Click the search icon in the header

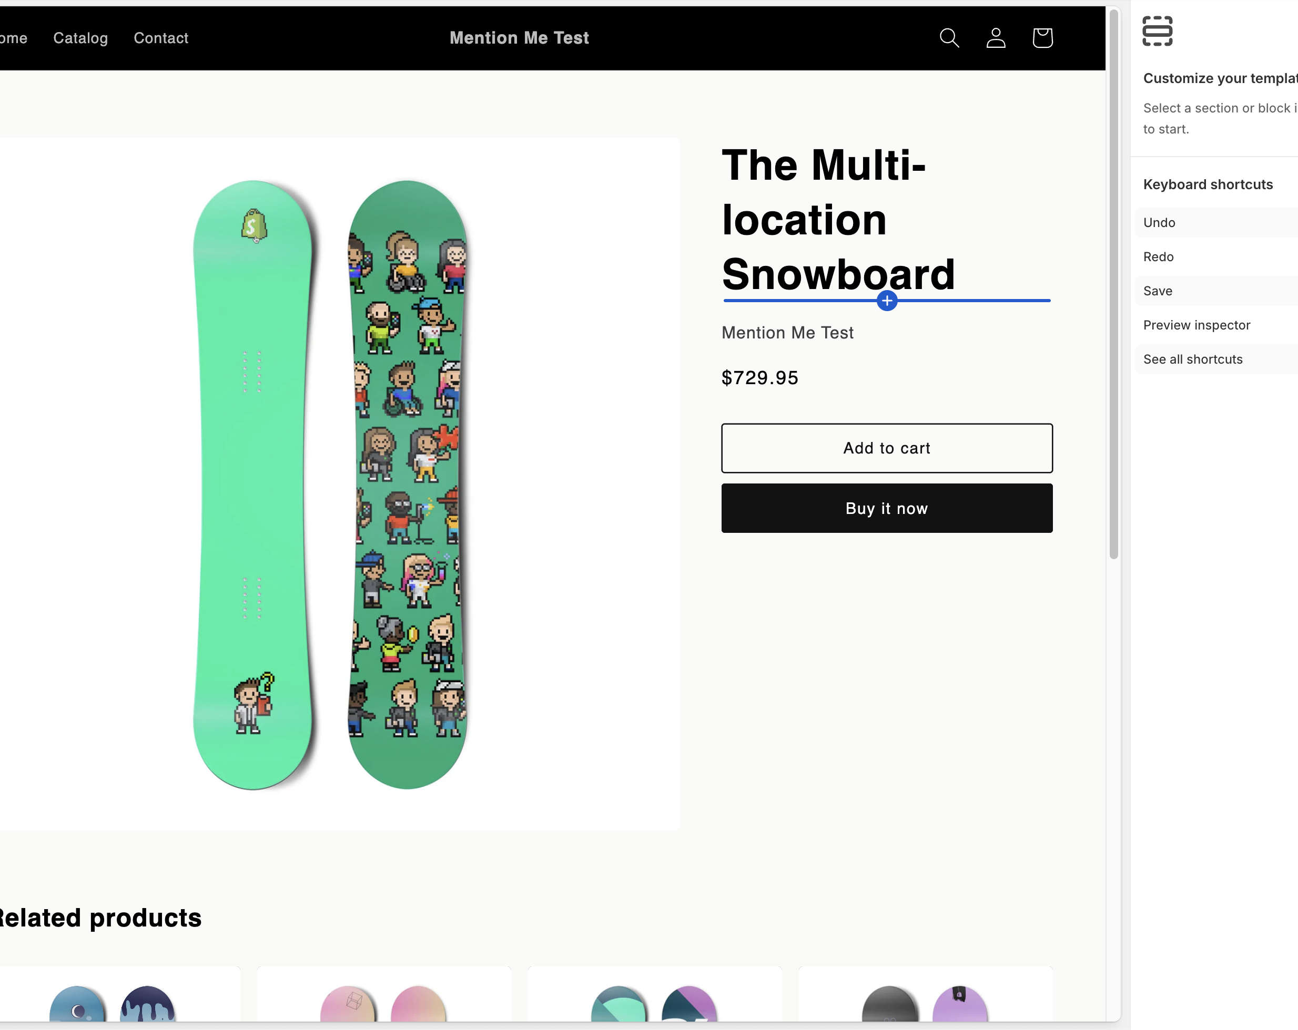949,37
